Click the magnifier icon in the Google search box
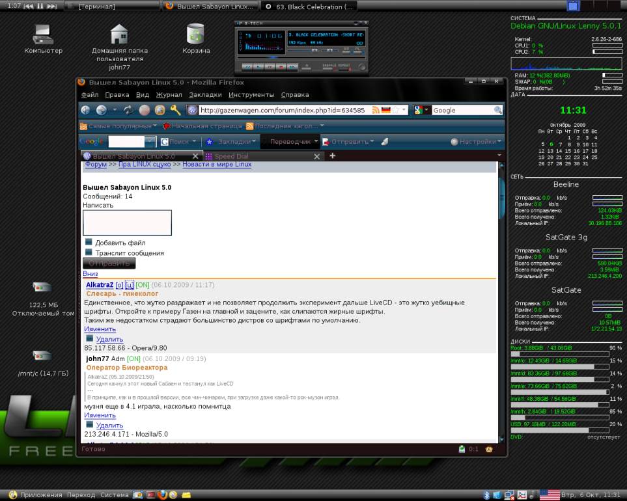 497,110
